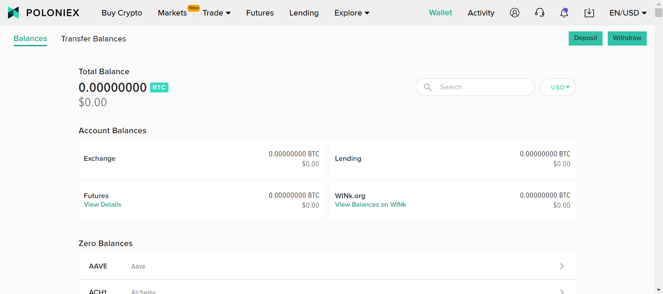Screen dimensions: 663x294
Task: Focus the Search balances field
Action: pos(475,87)
